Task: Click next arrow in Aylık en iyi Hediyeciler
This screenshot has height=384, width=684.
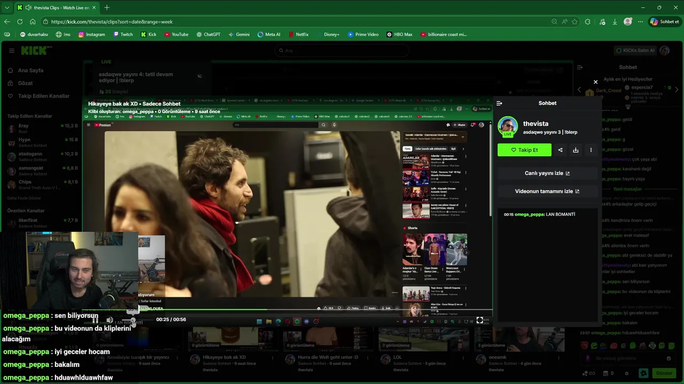Action: (677, 90)
